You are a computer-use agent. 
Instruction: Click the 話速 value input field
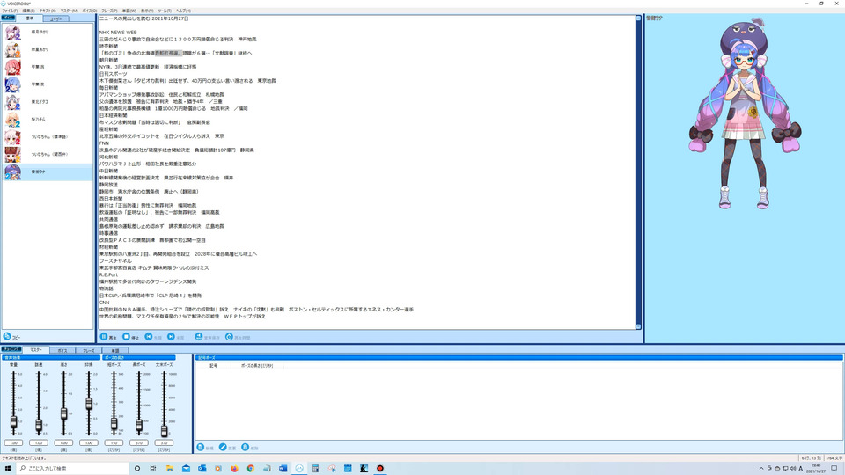coord(39,442)
